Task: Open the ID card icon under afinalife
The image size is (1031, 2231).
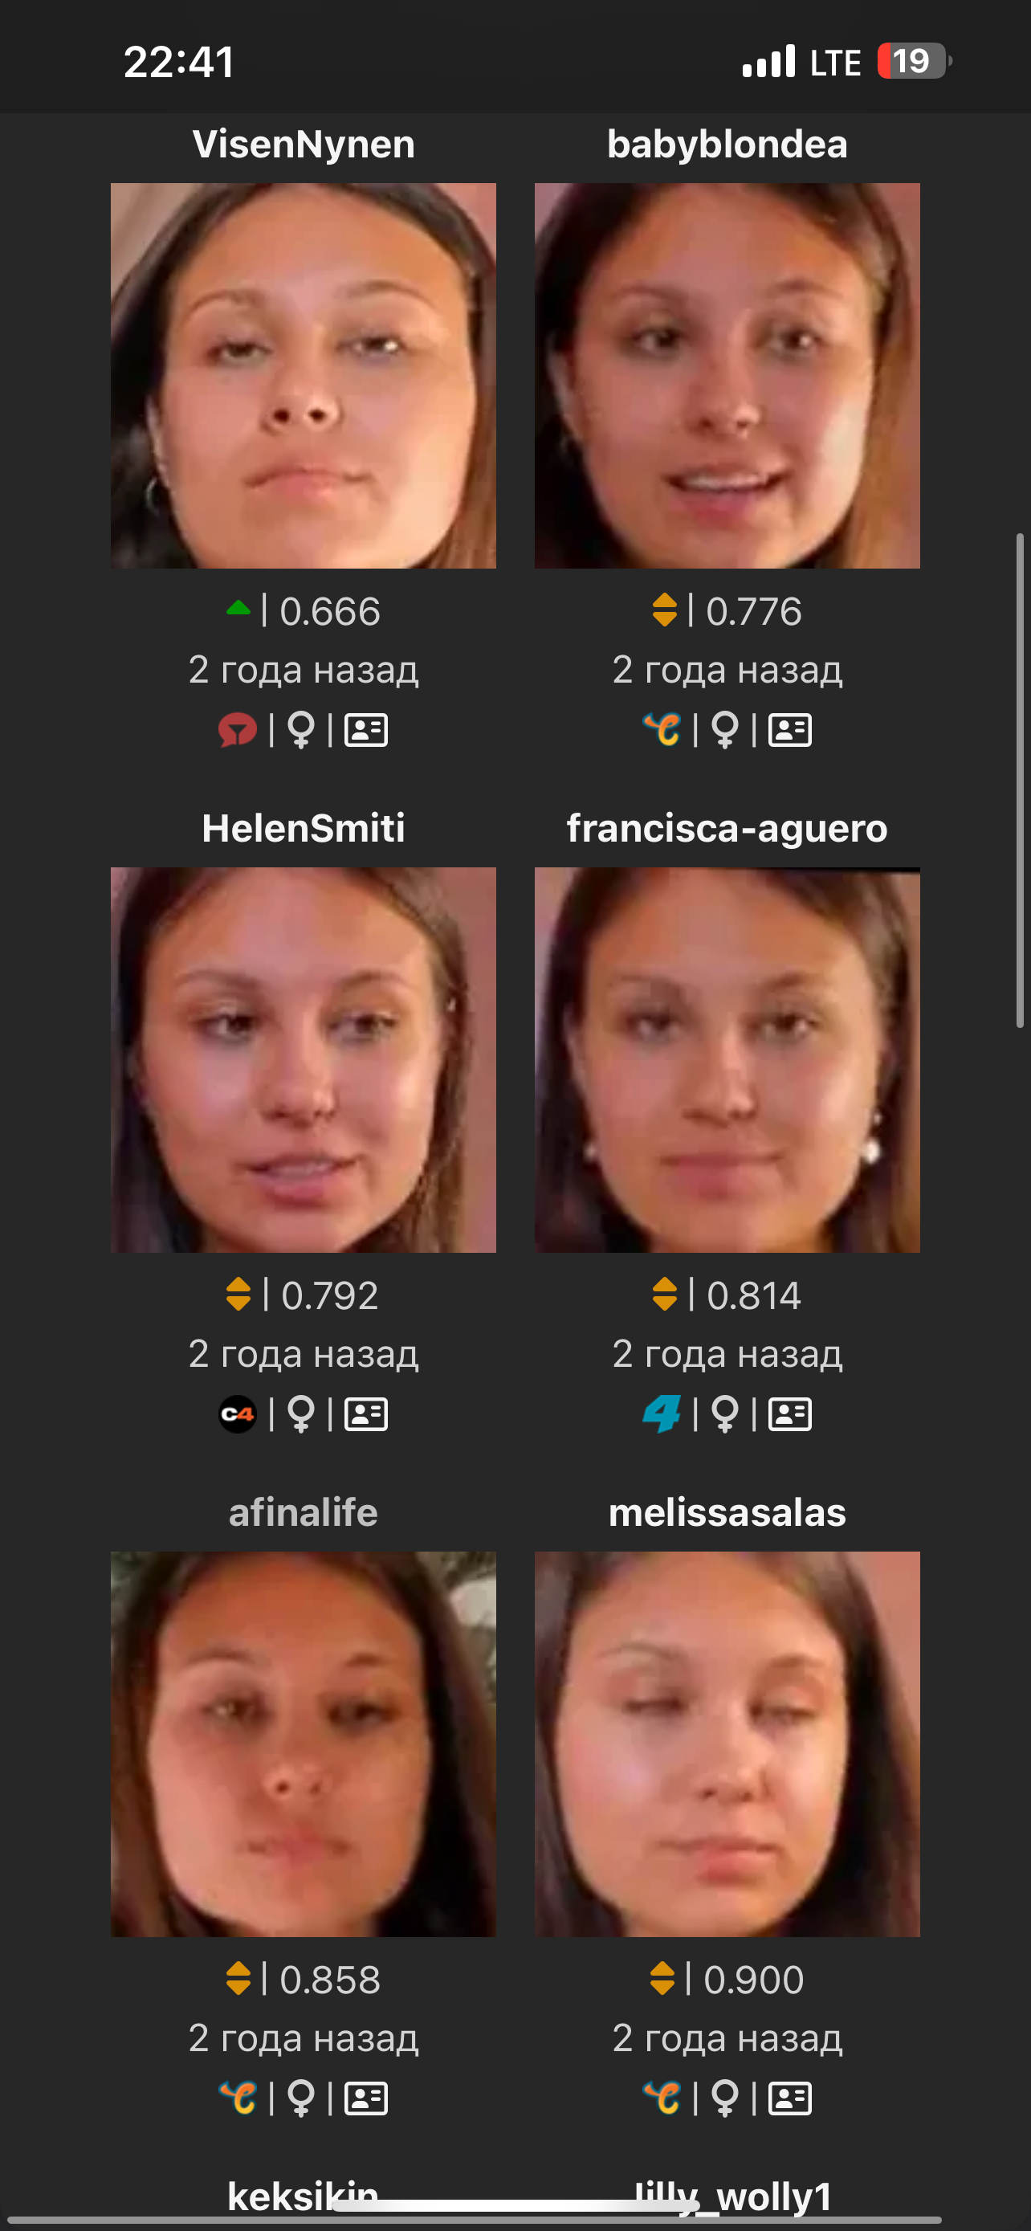Action: [x=365, y=2098]
